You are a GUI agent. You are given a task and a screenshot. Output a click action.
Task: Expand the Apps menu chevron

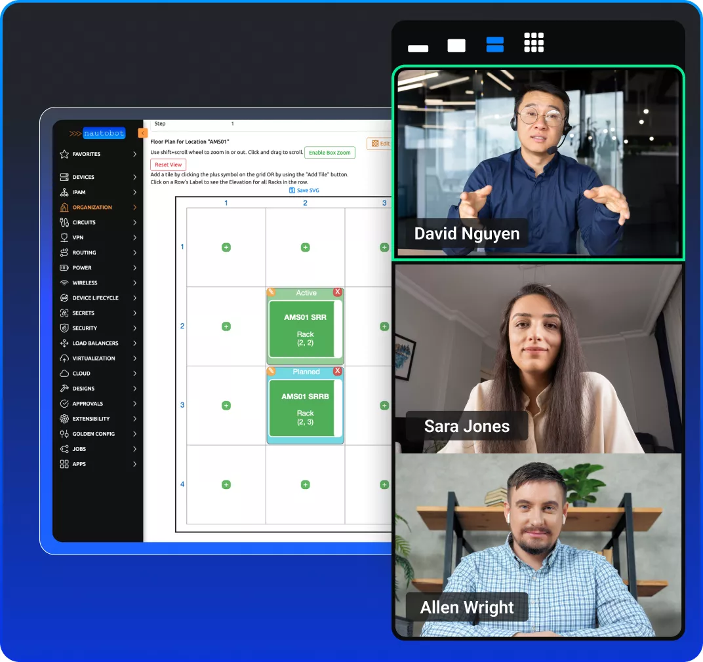point(134,464)
